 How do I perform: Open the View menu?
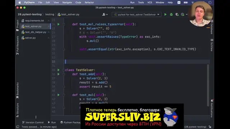coord(56,3)
